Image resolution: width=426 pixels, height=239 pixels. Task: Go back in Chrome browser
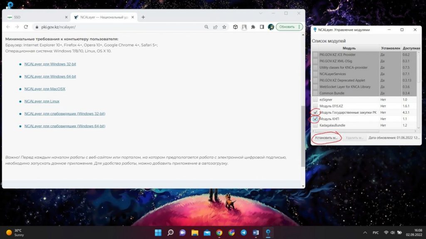pyautogui.click(x=8, y=27)
